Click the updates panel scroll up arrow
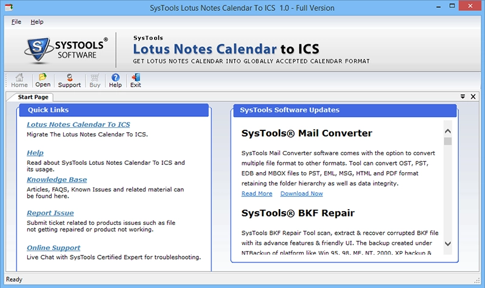This screenshot has height=288, width=485. pyautogui.click(x=447, y=131)
